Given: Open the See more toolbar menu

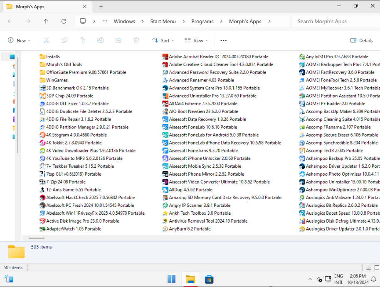Looking at the screenshot, I should [223, 40].
